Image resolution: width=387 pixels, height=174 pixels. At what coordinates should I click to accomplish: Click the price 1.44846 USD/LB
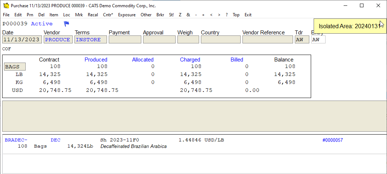[201, 140]
